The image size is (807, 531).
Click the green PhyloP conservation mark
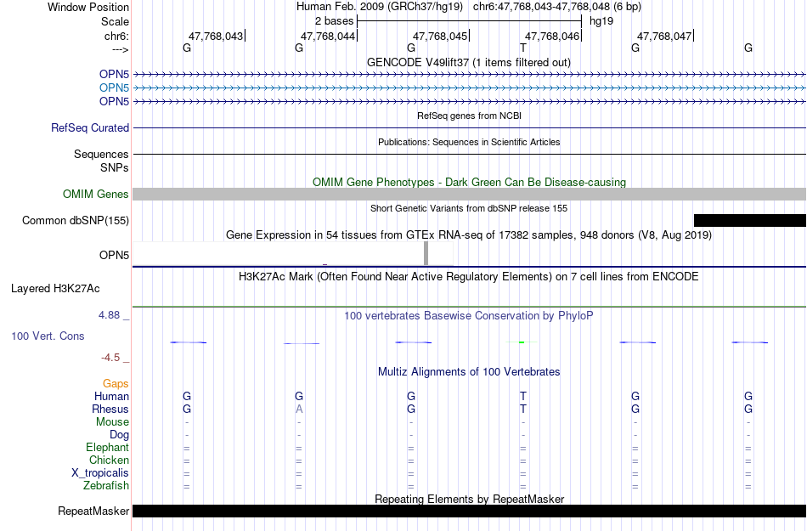(522, 342)
